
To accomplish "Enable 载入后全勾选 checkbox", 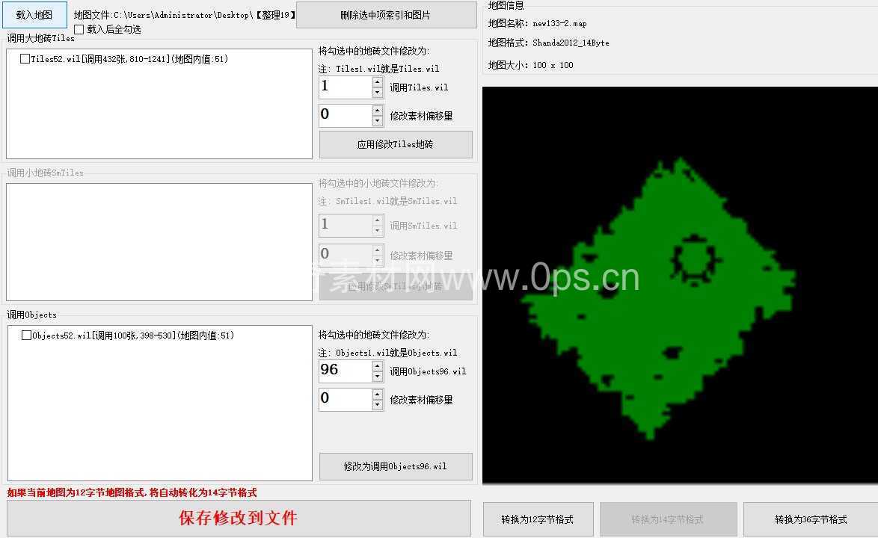I will pyautogui.click(x=79, y=30).
